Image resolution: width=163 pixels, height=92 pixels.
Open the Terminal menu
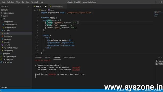[35, 2]
